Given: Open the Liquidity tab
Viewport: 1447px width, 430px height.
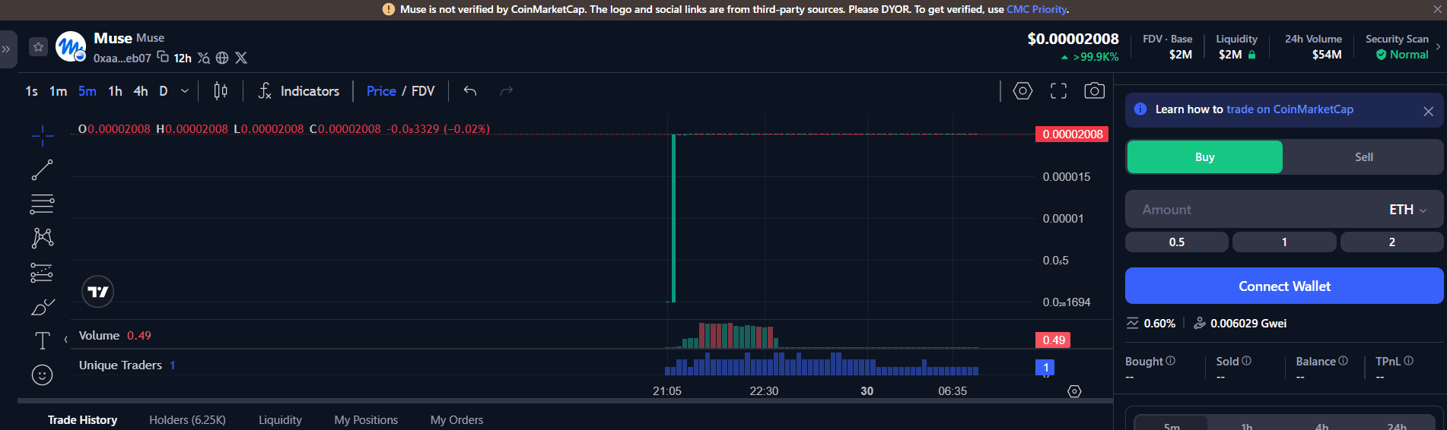Looking at the screenshot, I should 280,420.
